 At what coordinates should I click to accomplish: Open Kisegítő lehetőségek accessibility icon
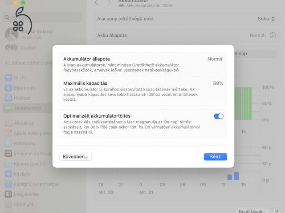(8, 184)
